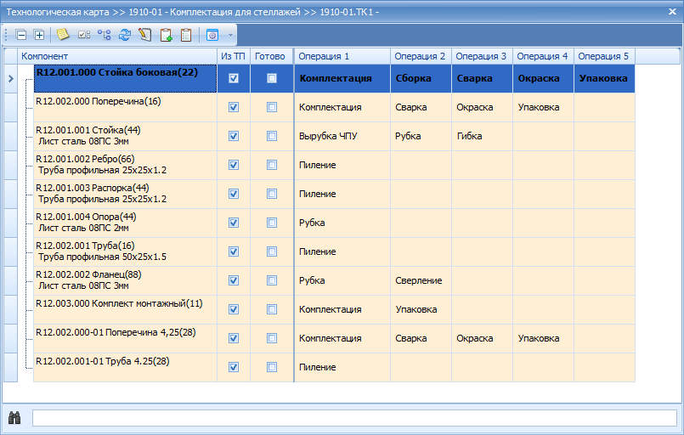Open the window settings gear icon
The image size is (684, 435).
pyautogui.click(x=212, y=35)
